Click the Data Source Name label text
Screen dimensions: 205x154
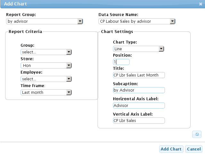click(x=118, y=15)
